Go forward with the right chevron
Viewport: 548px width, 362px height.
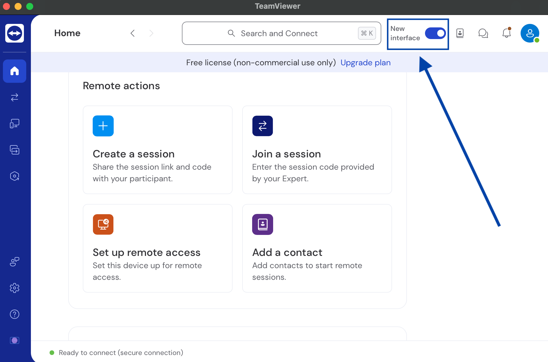(x=151, y=33)
